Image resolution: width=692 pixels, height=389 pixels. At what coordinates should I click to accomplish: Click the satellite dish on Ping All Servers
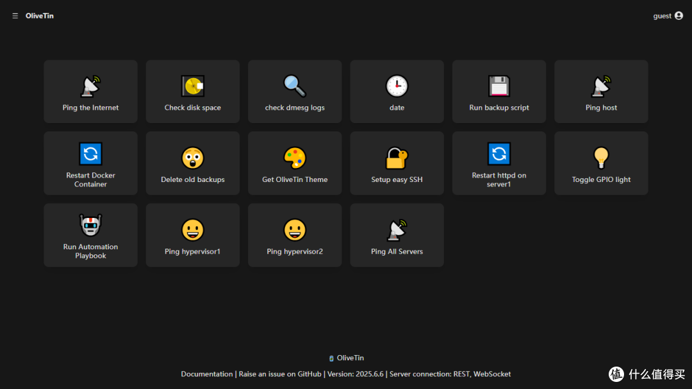tap(397, 229)
